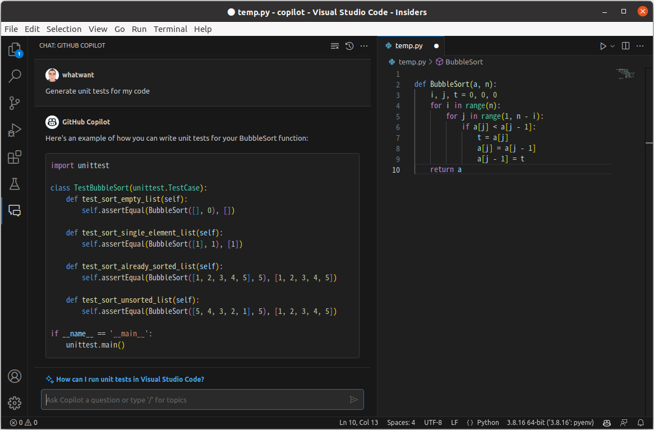Image resolution: width=654 pixels, height=430 pixels.
Task: Click 'import unittest' in the code block
Action: (x=80, y=165)
